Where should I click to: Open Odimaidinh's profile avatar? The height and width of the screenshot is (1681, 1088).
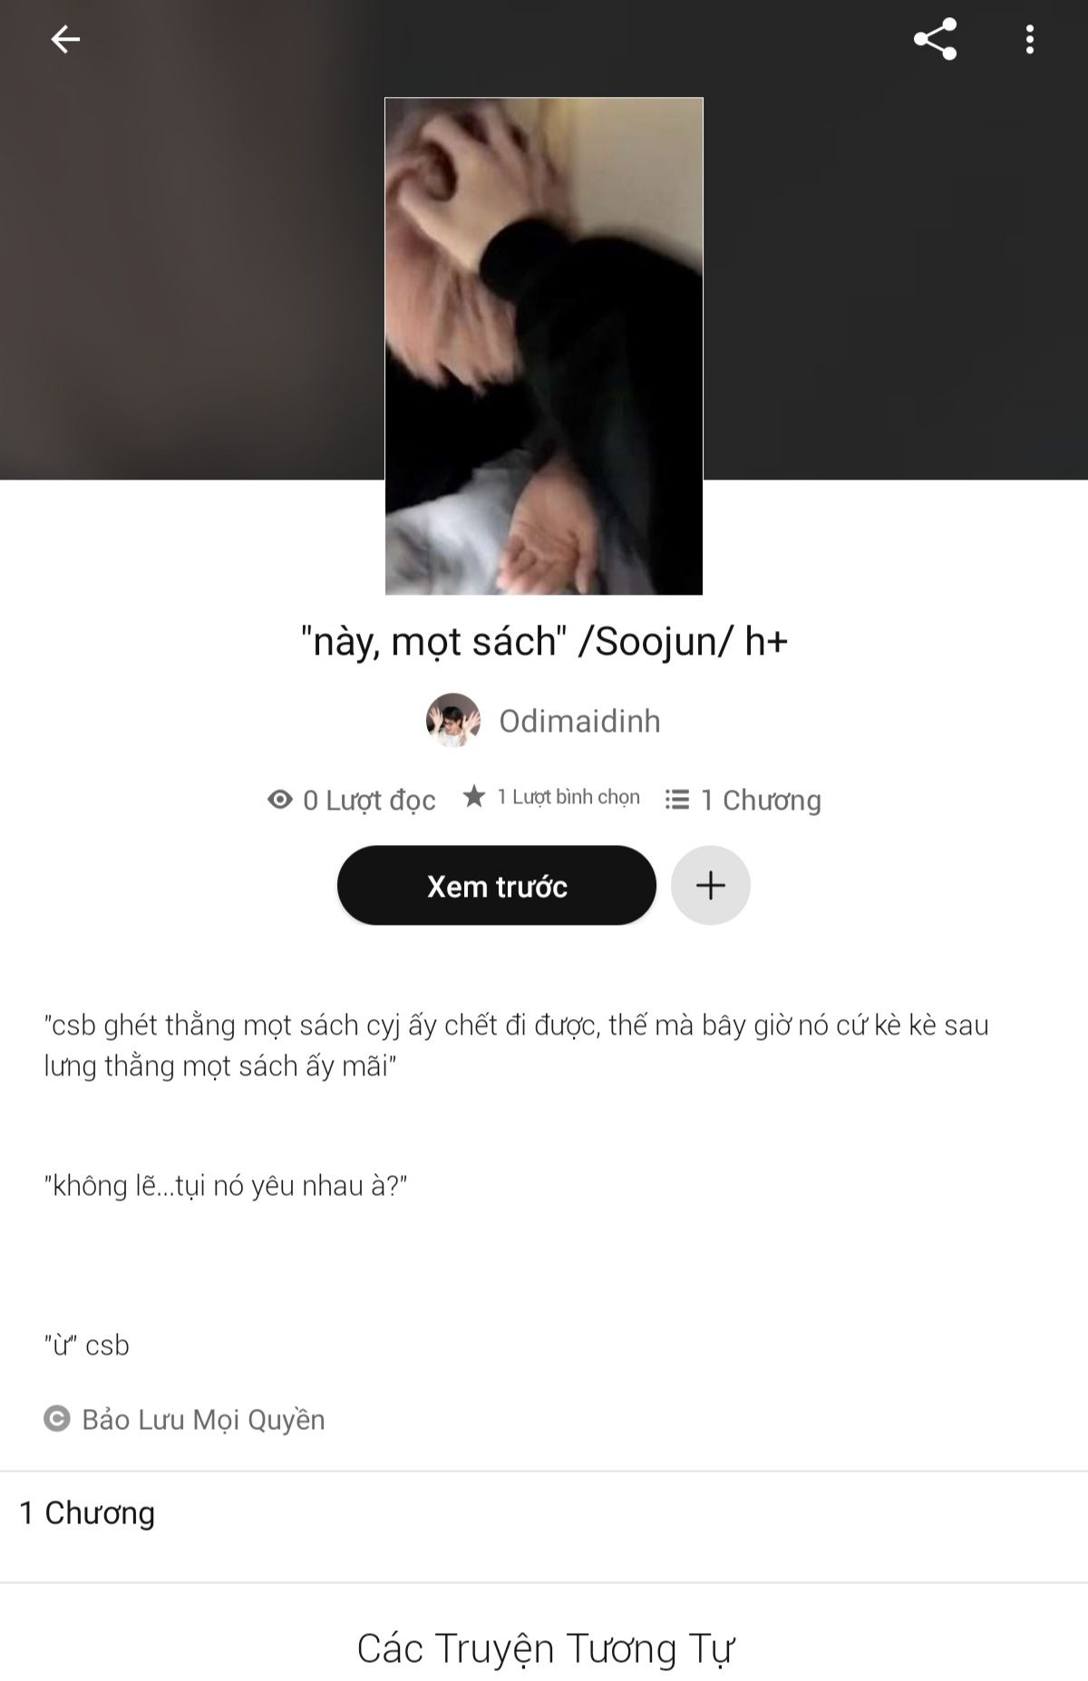pyautogui.click(x=452, y=720)
